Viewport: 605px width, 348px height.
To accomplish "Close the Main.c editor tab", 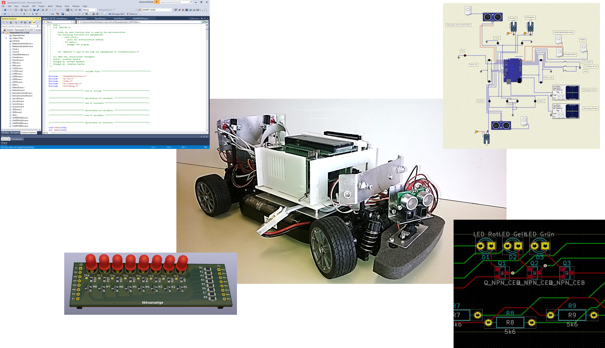I will pos(54,19).
